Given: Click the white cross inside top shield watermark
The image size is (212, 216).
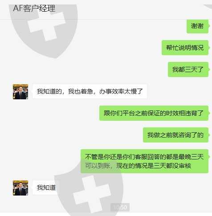Looking at the screenshot, I should coord(47,26).
